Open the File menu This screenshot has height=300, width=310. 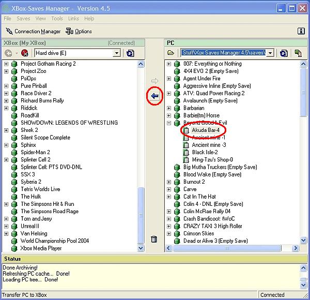[8, 19]
